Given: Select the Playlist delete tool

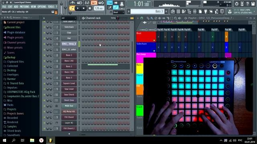Looking at the screenshot, I should pyautogui.click(x=156, y=18).
